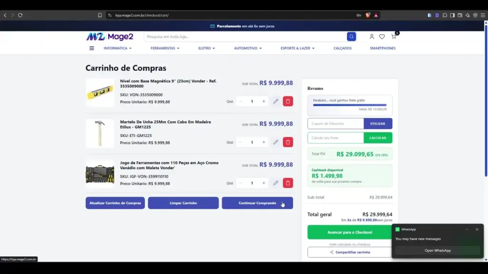This screenshot has height=274, width=488.
Task: Click the red triangle rewards icon
Action: pos(376,15)
